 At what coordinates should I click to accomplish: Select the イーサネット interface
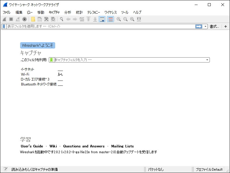click(x=27, y=69)
